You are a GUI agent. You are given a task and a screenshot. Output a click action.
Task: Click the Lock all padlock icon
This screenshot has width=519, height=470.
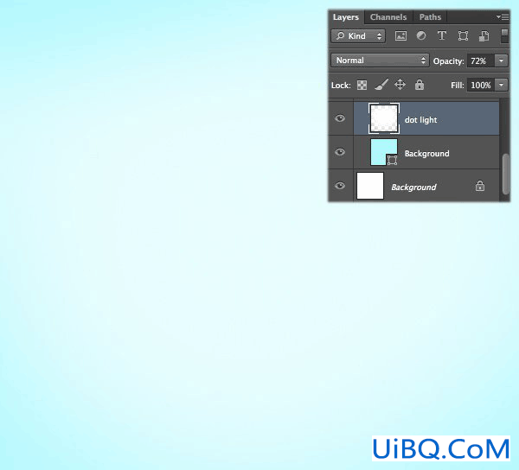(420, 85)
